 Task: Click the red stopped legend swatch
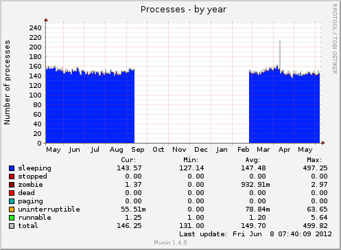click(12, 177)
